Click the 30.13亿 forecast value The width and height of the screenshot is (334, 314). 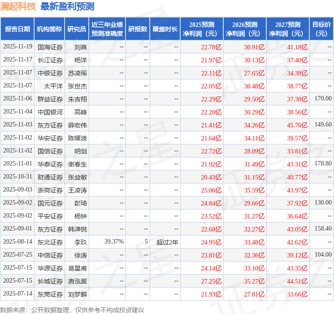point(254,60)
